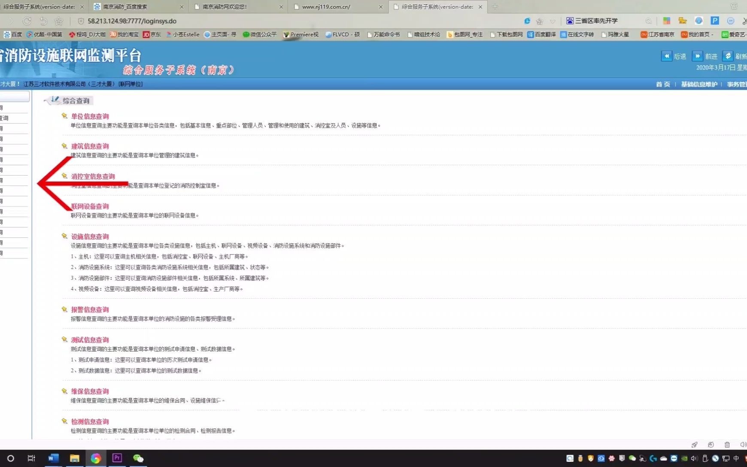
Task: Open a new browser tab with plus button
Action: point(495,6)
